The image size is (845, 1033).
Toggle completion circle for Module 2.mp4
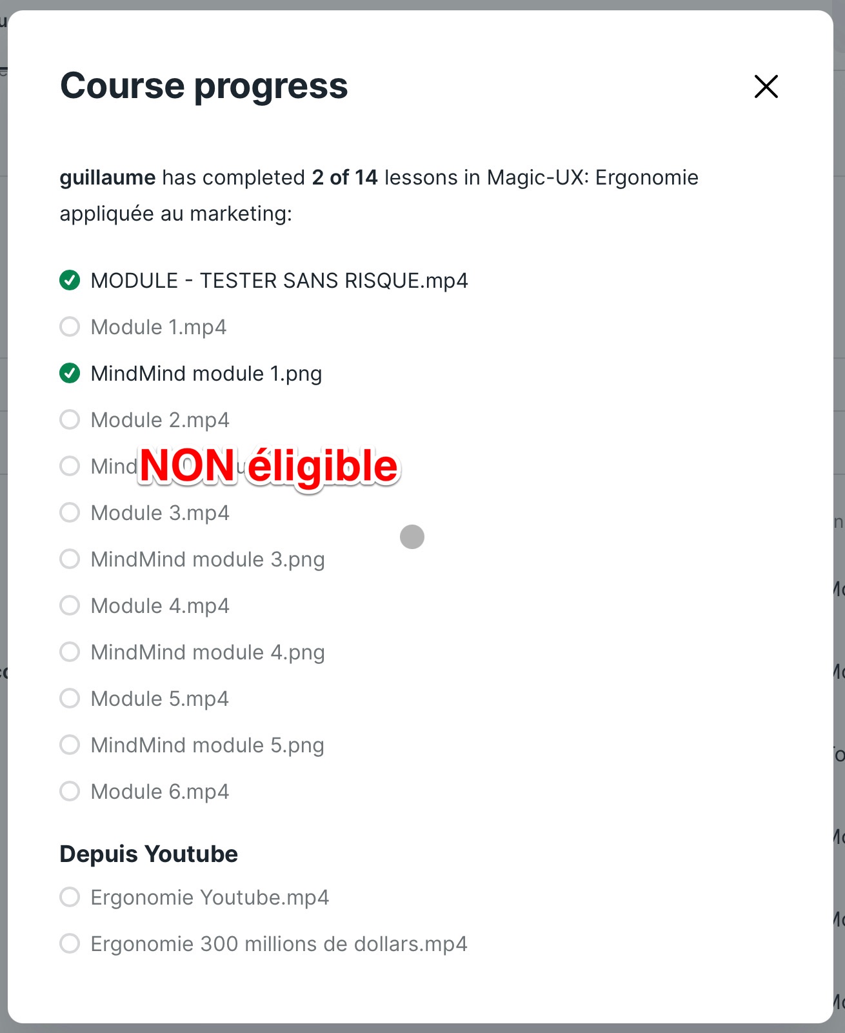(70, 420)
